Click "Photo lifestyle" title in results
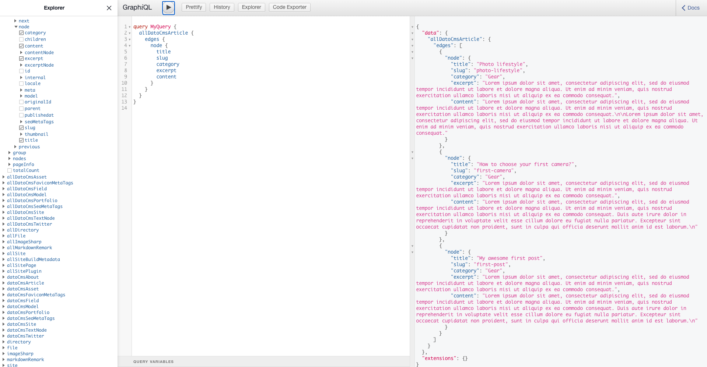 pos(501,64)
